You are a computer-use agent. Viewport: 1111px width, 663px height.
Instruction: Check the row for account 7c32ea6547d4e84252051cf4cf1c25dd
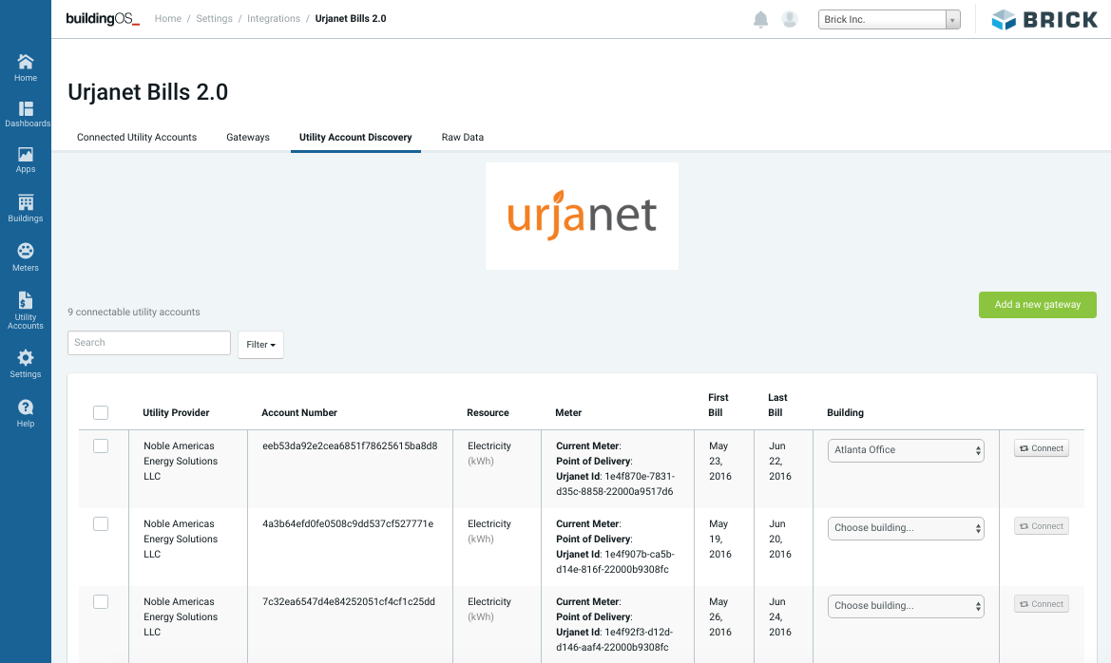[x=101, y=602]
